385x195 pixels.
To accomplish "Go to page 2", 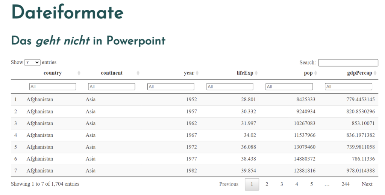I will [267, 184].
